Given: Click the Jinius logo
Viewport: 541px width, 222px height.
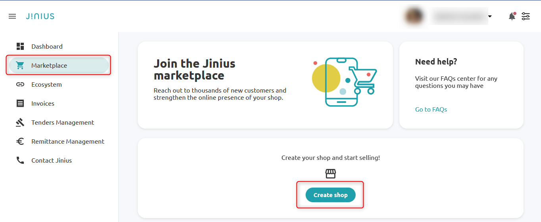Looking at the screenshot, I should tap(40, 16).
